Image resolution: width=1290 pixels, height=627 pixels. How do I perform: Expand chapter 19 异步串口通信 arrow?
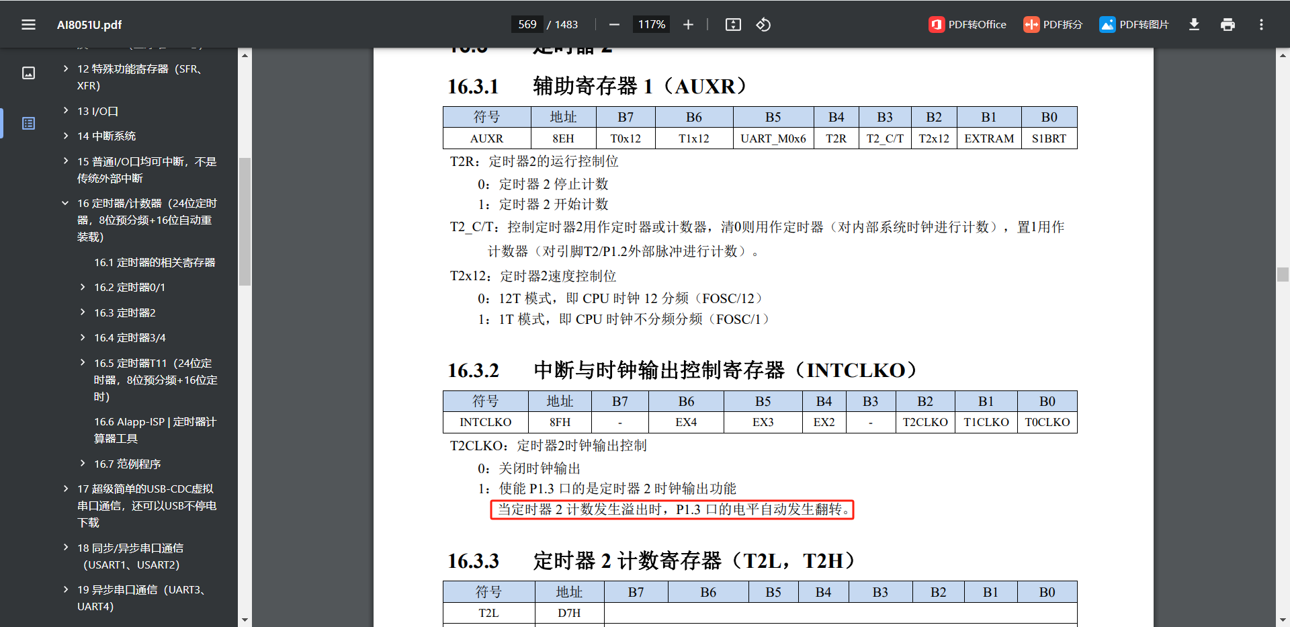(x=65, y=589)
